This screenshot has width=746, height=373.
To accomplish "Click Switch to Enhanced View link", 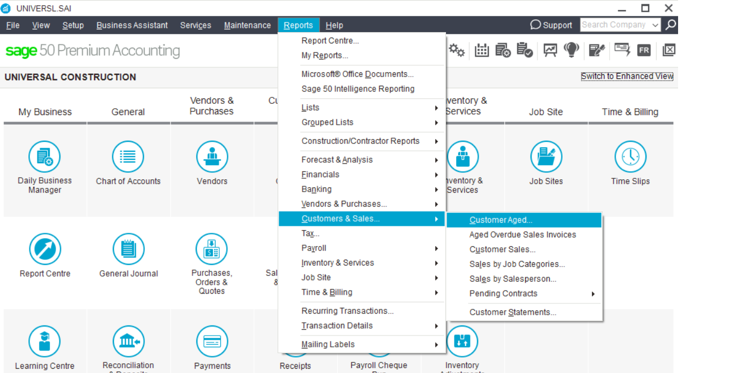I will pos(627,76).
